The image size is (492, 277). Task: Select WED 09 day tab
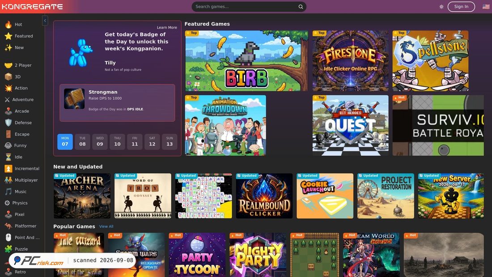pos(100,142)
